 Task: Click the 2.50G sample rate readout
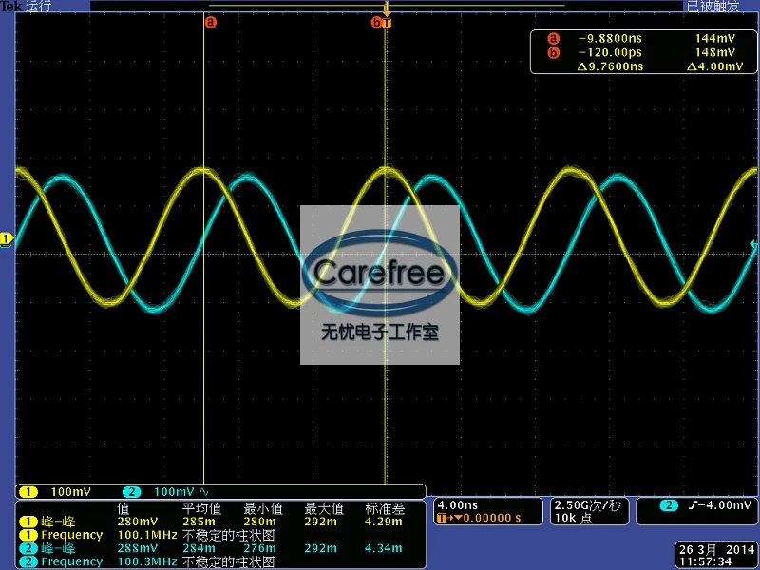point(587,505)
